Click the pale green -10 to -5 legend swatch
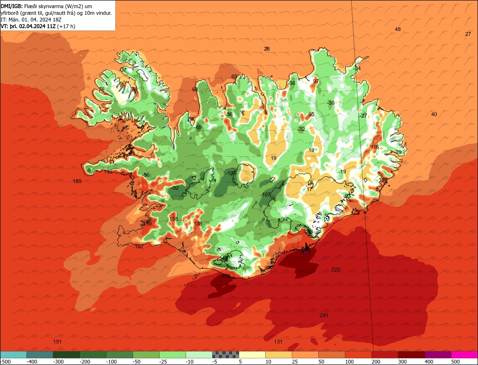Screen dimensions: 478x365 pos(199,354)
